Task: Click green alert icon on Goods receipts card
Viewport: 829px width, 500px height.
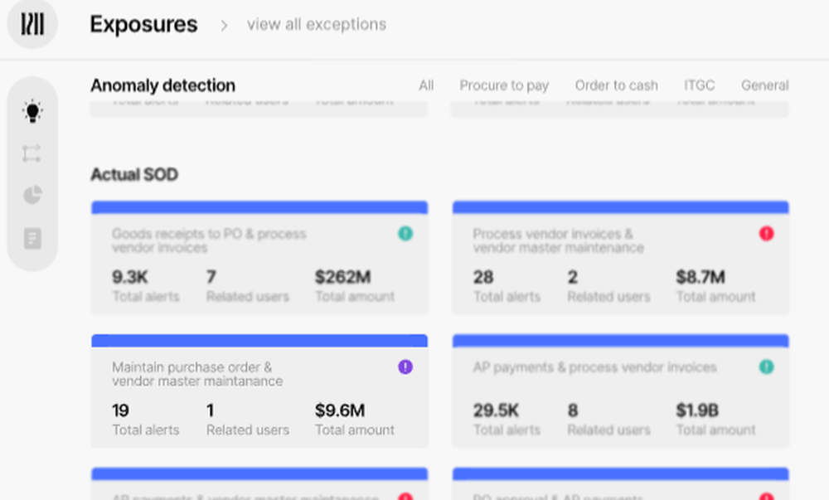Action: click(405, 233)
